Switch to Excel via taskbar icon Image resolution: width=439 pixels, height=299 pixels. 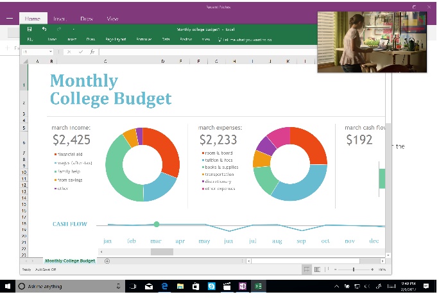tap(259, 286)
